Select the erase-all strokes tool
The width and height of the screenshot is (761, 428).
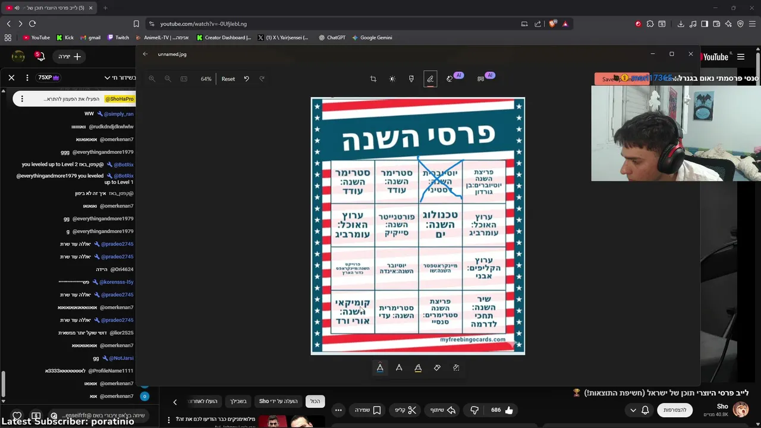[456, 368]
